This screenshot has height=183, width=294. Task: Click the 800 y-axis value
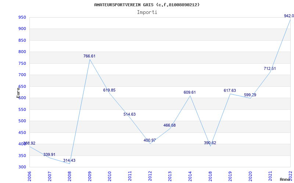(x=22, y=52)
